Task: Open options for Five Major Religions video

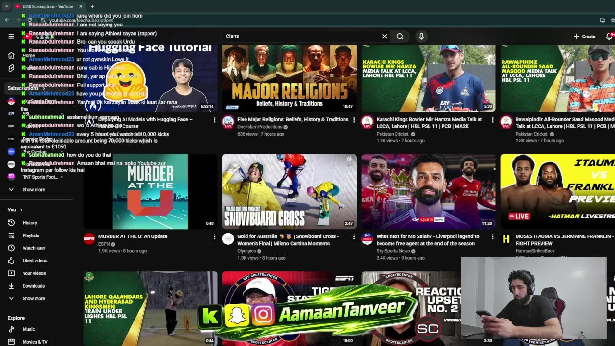Action: tap(354, 120)
